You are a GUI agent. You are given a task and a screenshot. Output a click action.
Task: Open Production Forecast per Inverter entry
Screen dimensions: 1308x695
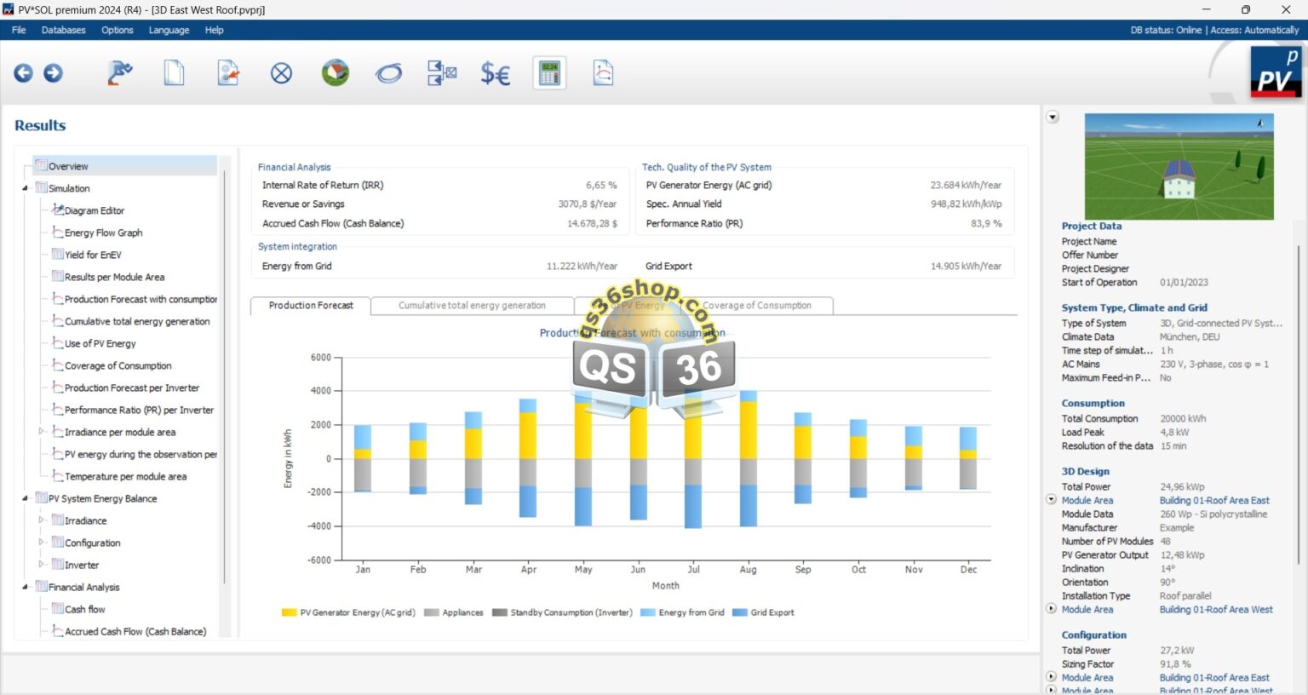[x=132, y=388]
